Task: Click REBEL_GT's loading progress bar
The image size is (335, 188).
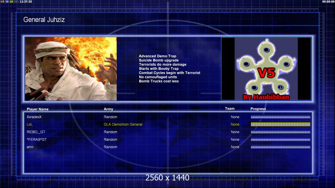Action: pos(280,132)
